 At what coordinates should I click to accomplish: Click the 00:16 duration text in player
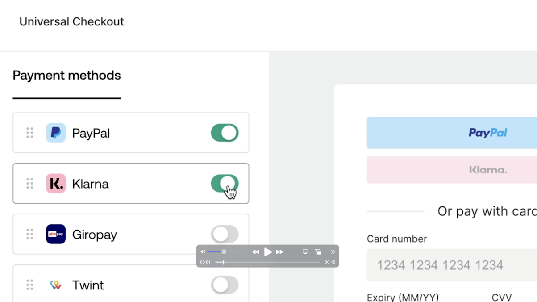(x=330, y=262)
